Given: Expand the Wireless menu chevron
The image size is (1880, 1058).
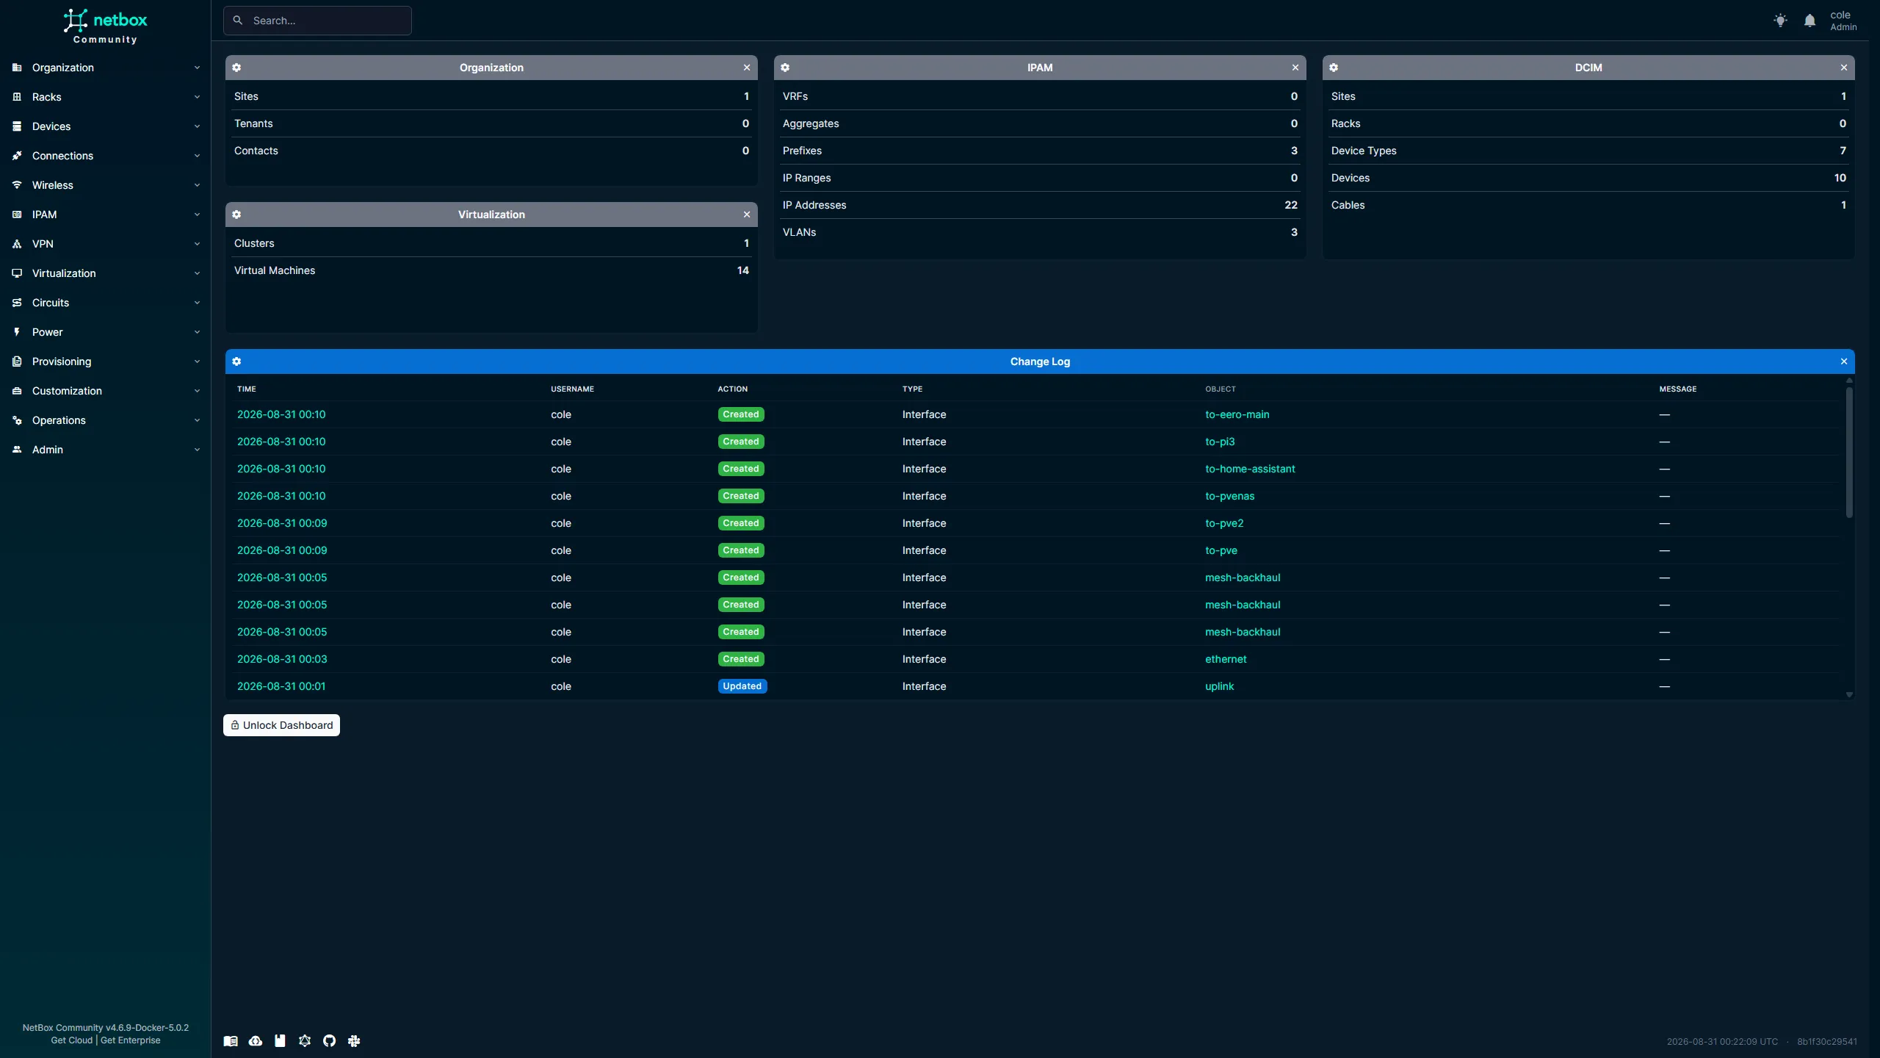Looking at the screenshot, I should coord(197,185).
